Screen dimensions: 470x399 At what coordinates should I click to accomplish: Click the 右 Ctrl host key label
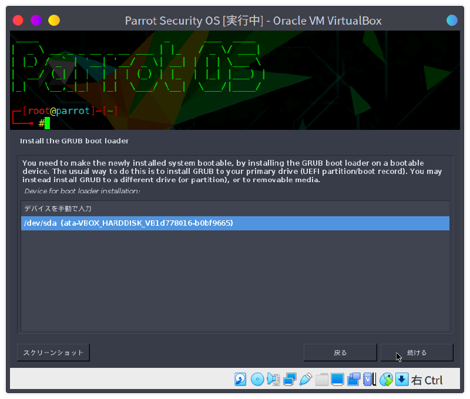tap(427, 380)
